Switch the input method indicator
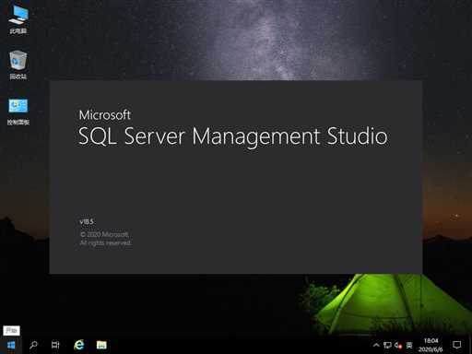Image resolution: width=472 pixels, height=354 pixels. pos(409,346)
